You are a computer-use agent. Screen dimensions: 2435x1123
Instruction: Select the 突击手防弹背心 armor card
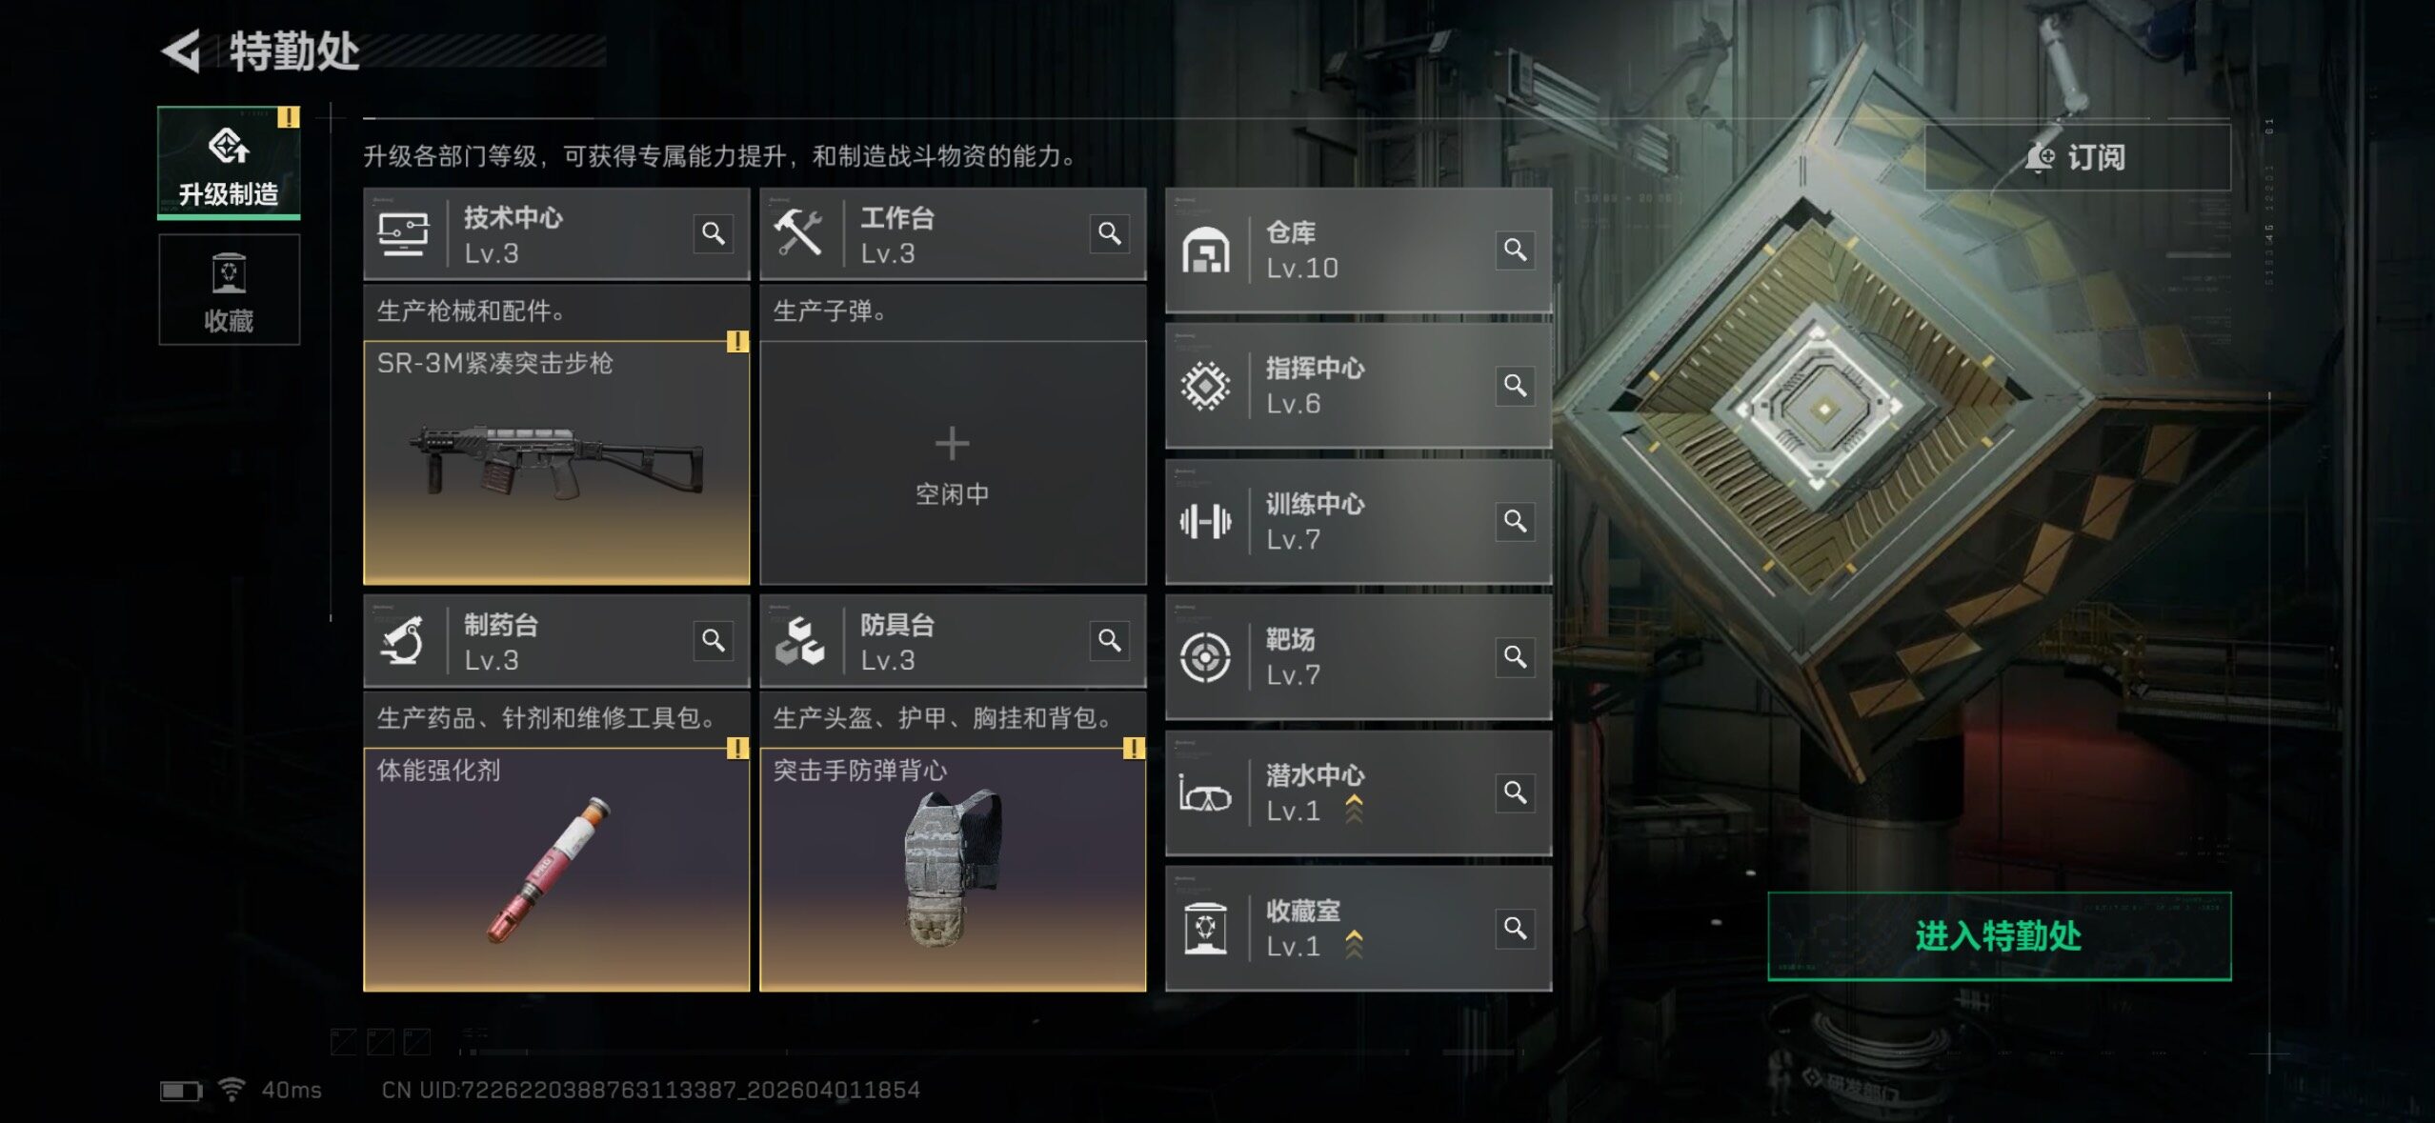pyautogui.click(x=953, y=870)
